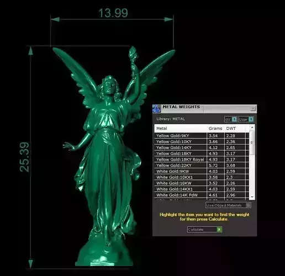
Task: Click the scroll up arrow of metal list
Action: click(252, 128)
